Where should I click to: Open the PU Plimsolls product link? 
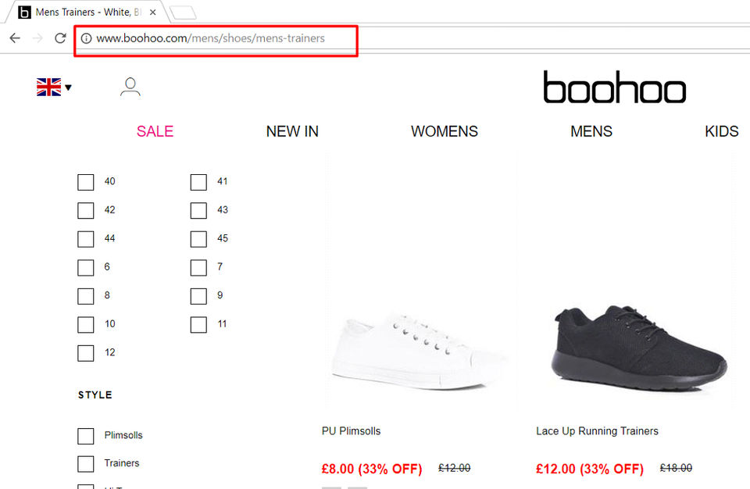tap(352, 431)
